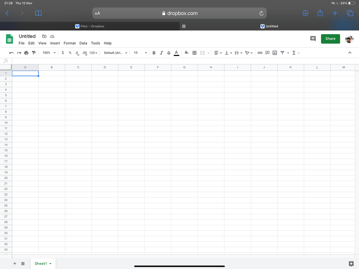Toggle strikethrough formatting
The width and height of the screenshot is (359, 269).
[x=169, y=53]
